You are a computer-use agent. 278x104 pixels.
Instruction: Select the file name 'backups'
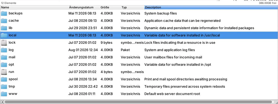click(16, 13)
